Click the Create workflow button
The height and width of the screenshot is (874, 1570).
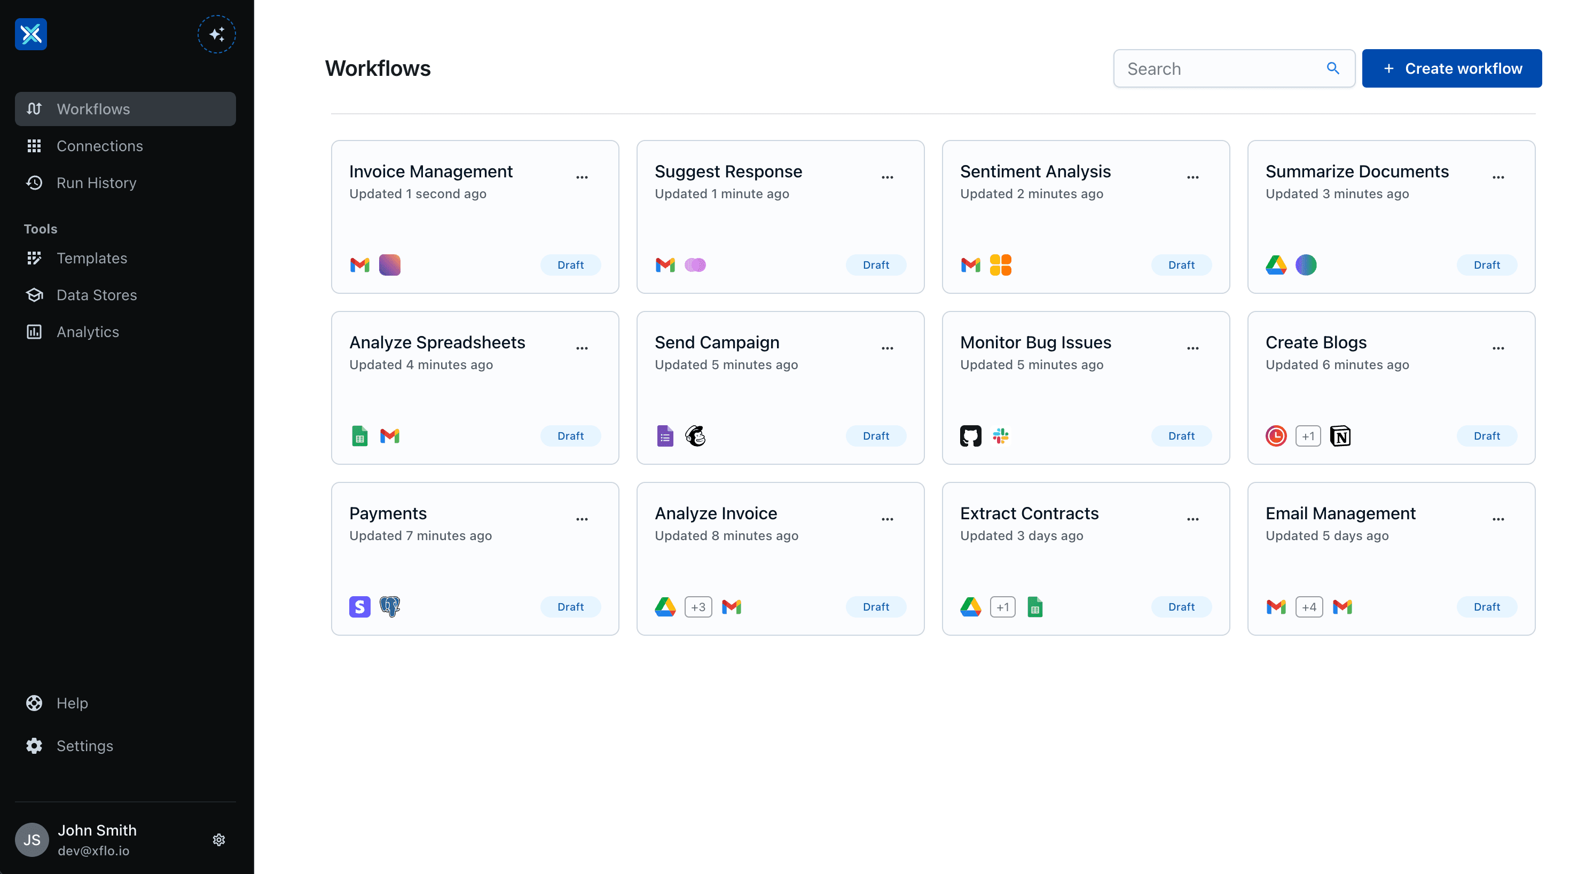tap(1453, 68)
